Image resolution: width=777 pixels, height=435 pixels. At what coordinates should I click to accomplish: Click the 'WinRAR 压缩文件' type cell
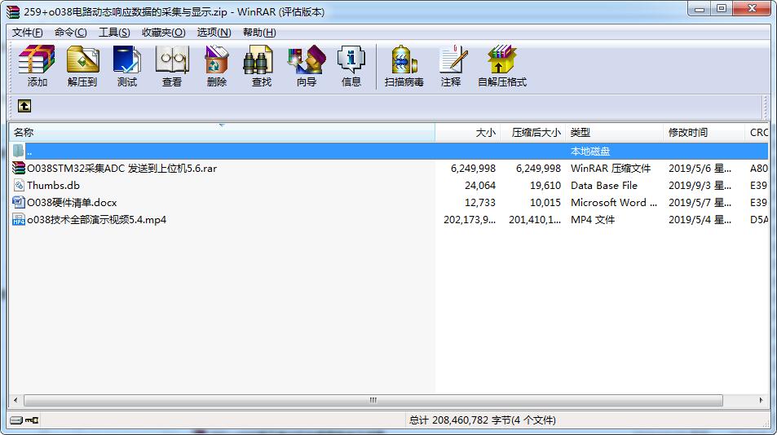point(611,169)
